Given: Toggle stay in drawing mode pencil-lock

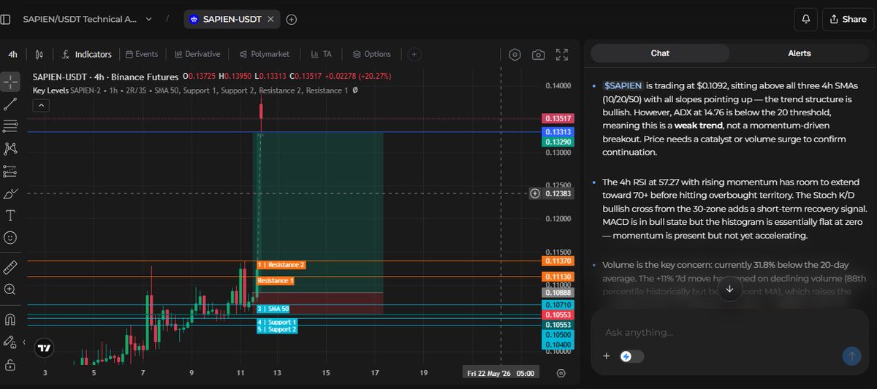Looking at the screenshot, I should tap(10, 342).
